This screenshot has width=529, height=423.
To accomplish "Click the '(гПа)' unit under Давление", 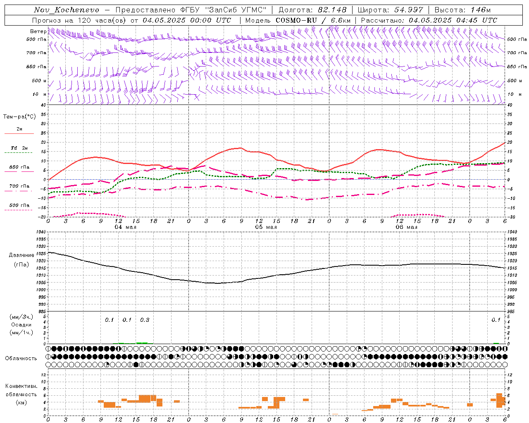I will point(21,264).
